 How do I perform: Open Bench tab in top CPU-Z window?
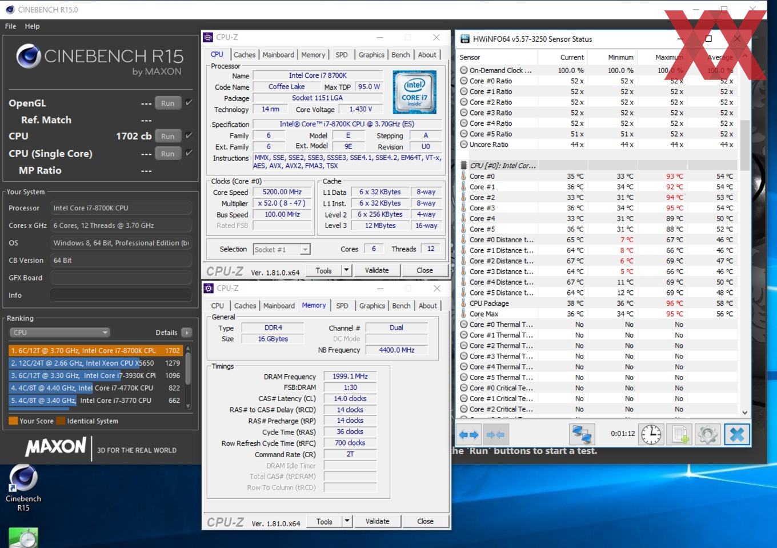point(400,55)
